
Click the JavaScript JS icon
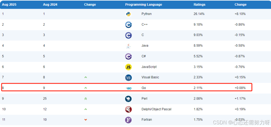(128, 67)
